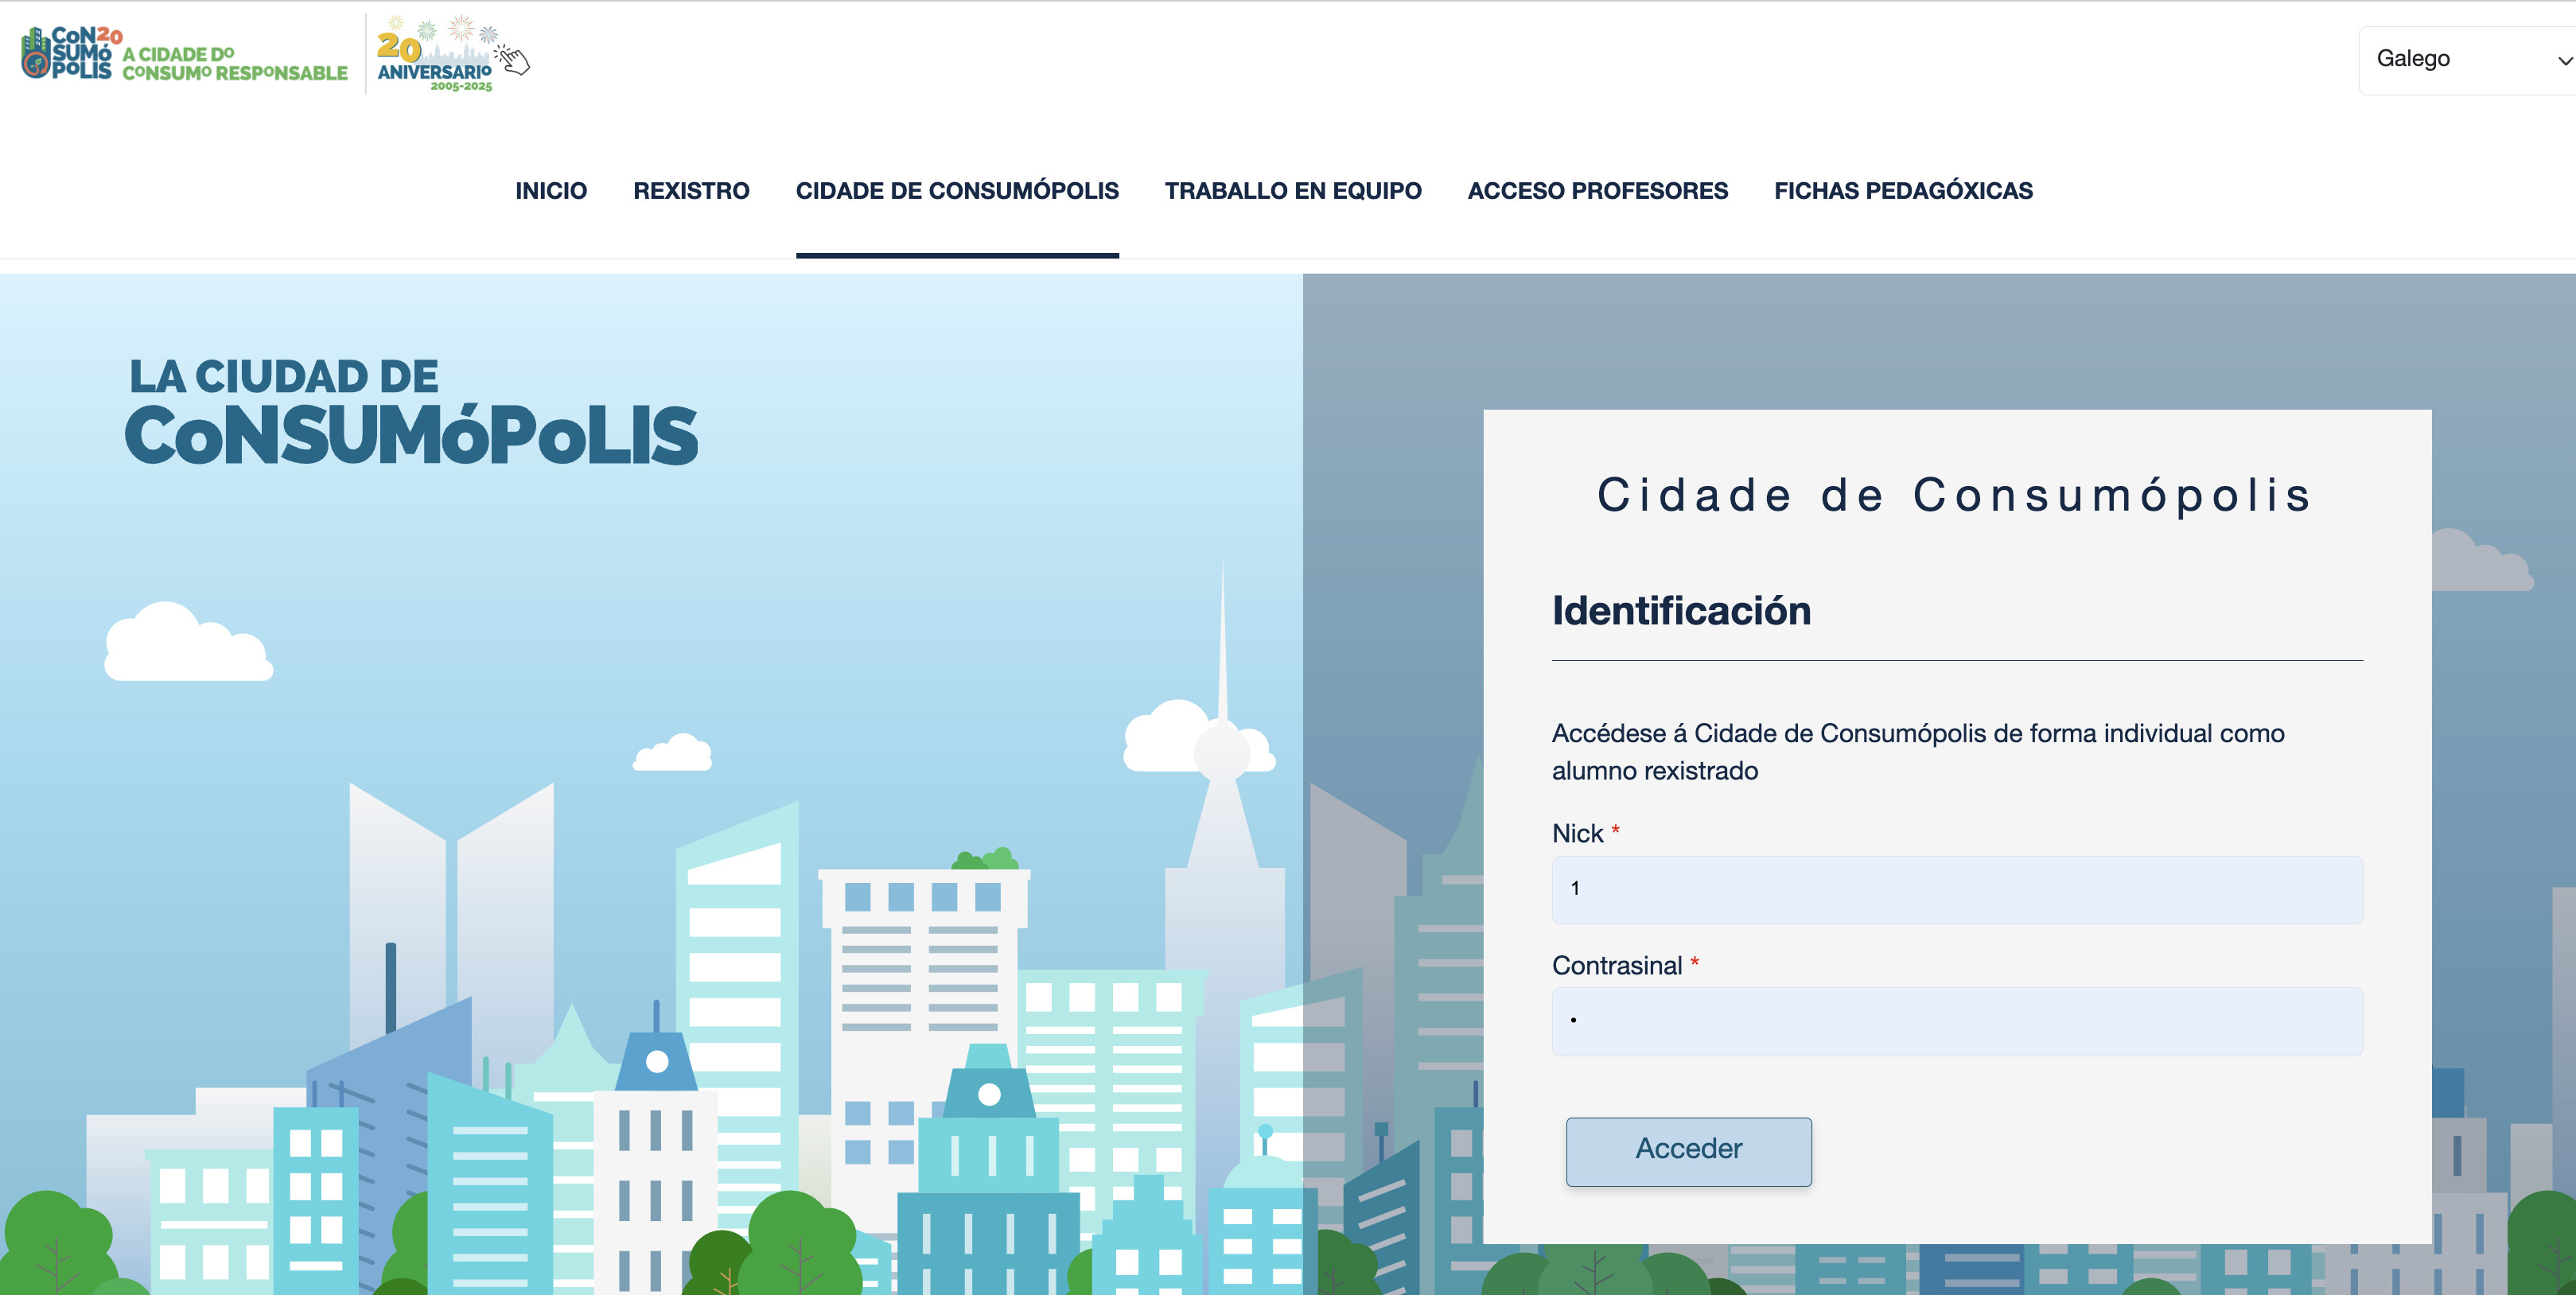
Task: Click the 'Identificación' heading
Action: pos(1681,610)
